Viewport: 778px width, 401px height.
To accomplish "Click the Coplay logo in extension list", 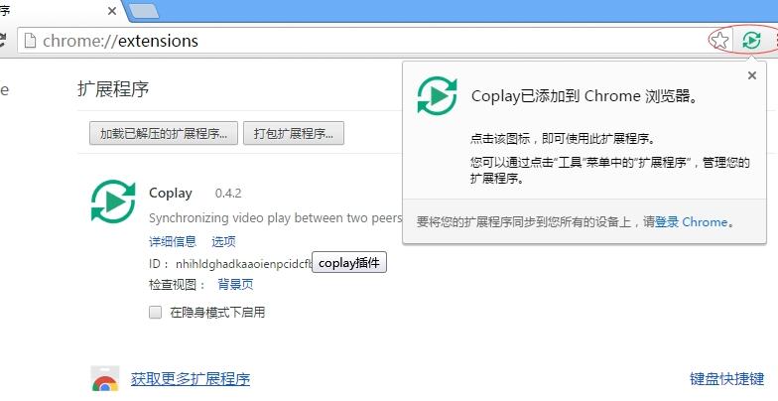I will [113, 201].
